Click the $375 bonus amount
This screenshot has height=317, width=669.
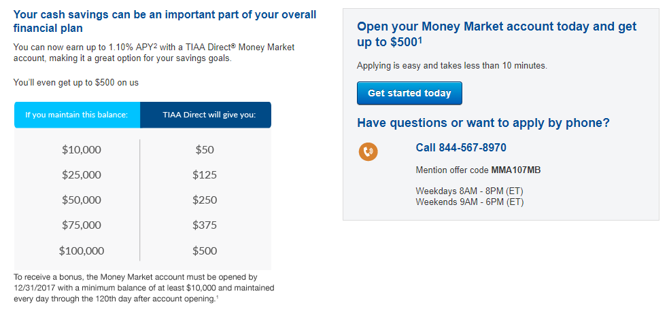[x=205, y=225]
